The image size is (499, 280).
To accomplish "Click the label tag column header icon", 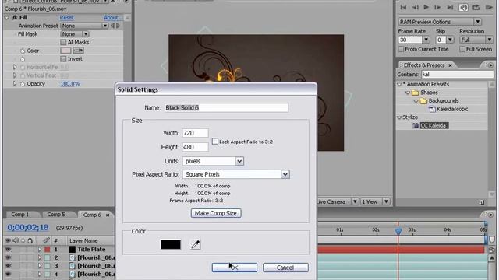I will 47,240.
